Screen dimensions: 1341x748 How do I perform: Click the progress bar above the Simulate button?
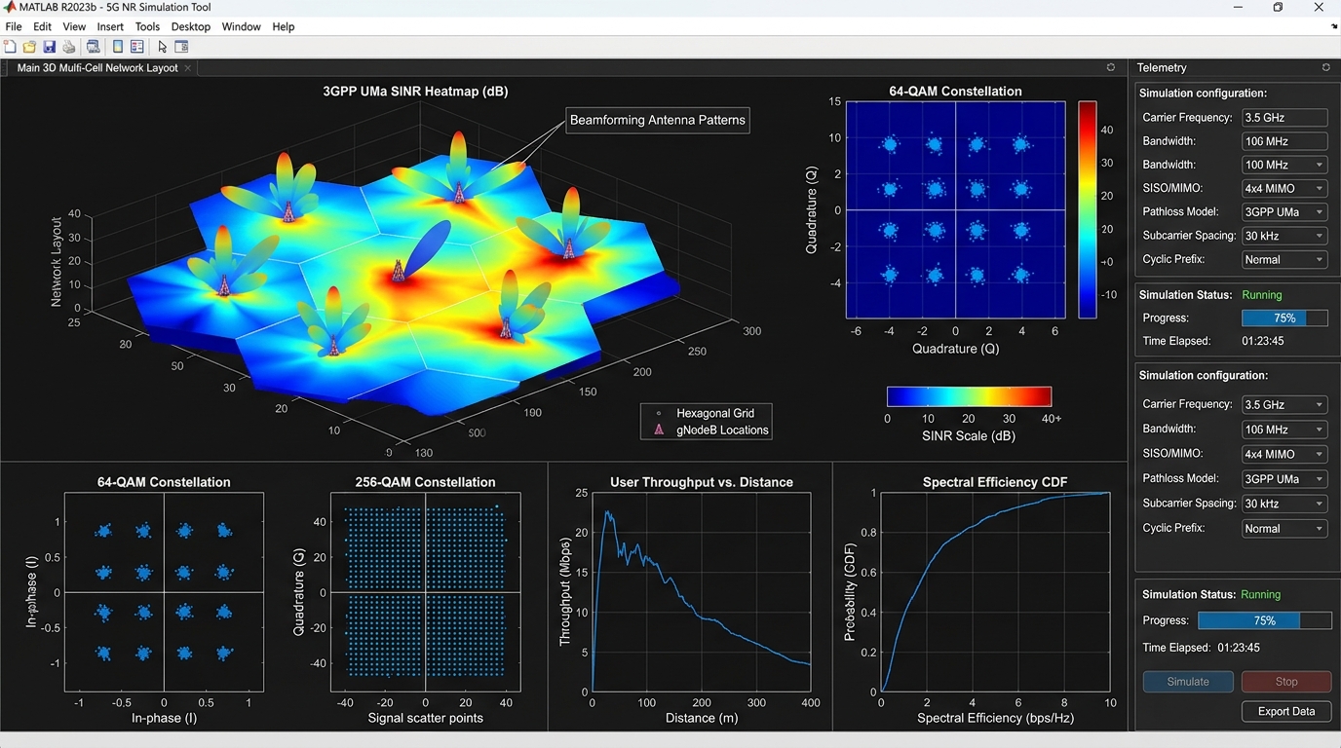tap(1264, 620)
